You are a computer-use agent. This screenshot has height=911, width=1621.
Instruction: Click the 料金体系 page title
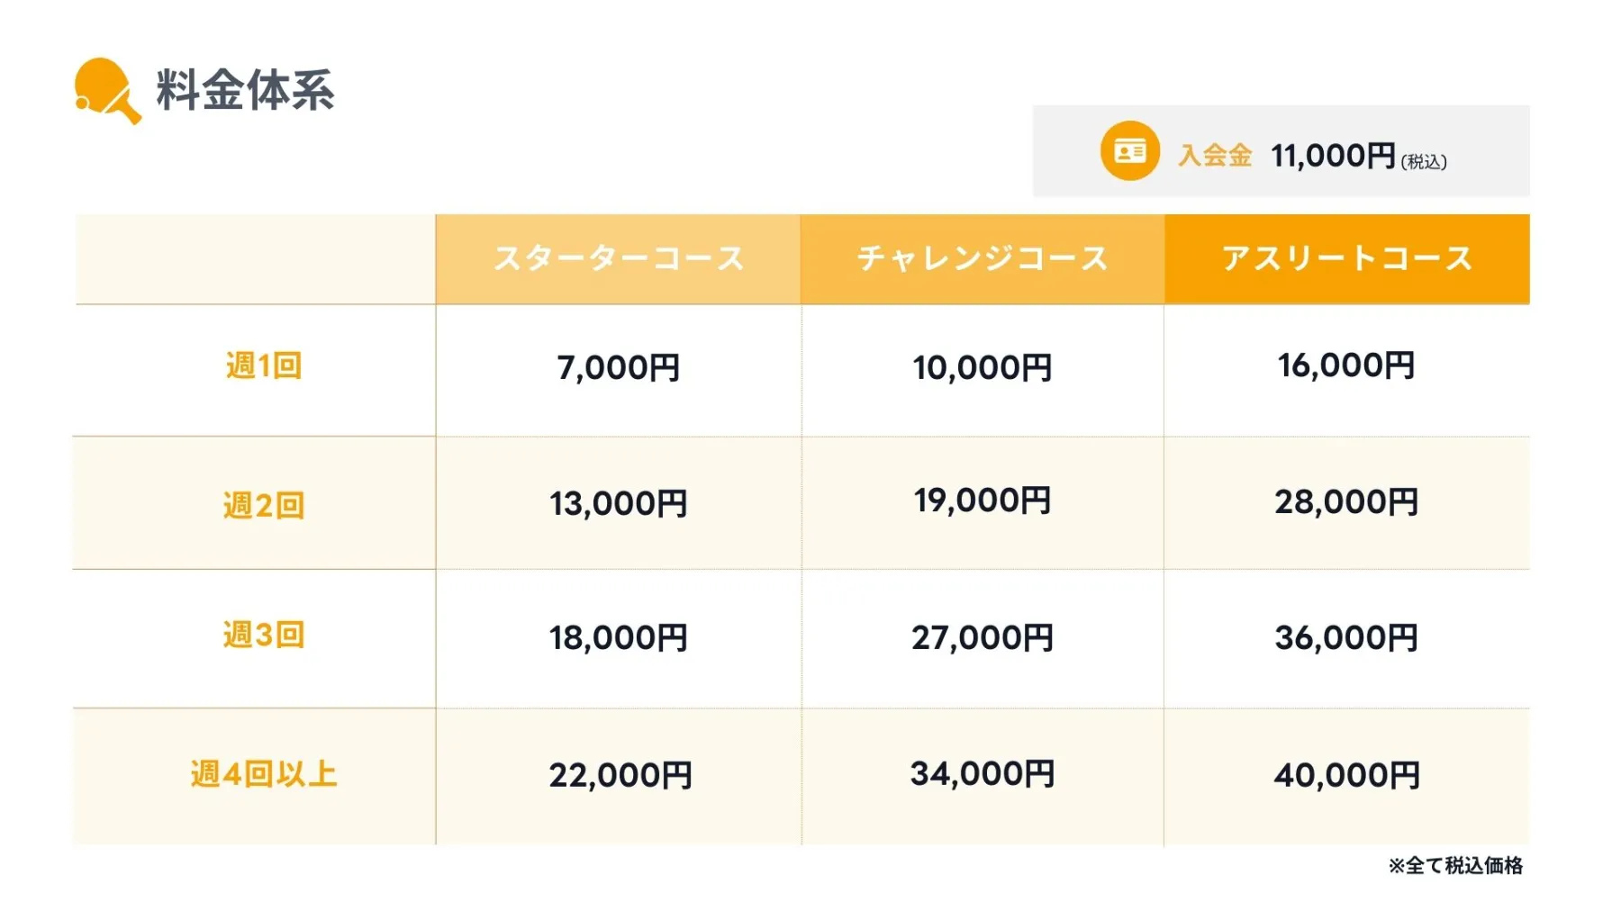click(245, 91)
